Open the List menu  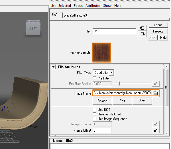[53, 6]
